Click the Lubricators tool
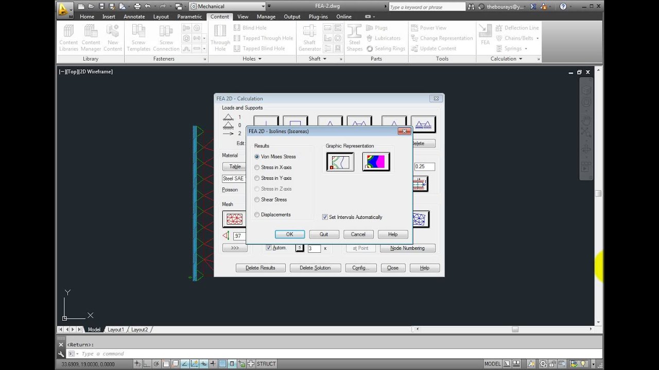 point(383,38)
